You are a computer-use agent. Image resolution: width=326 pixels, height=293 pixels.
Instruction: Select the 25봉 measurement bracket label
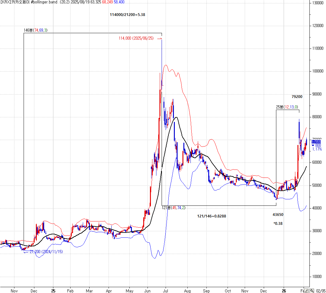tap(287, 107)
